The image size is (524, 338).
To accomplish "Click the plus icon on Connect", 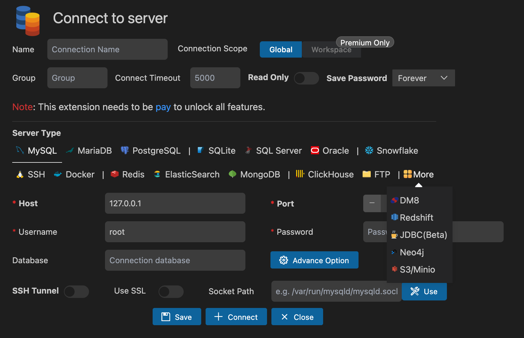I will 218,317.
